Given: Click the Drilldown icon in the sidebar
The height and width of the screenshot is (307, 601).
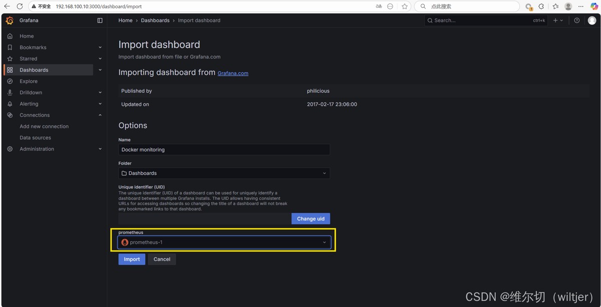Looking at the screenshot, I should (x=10, y=93).
